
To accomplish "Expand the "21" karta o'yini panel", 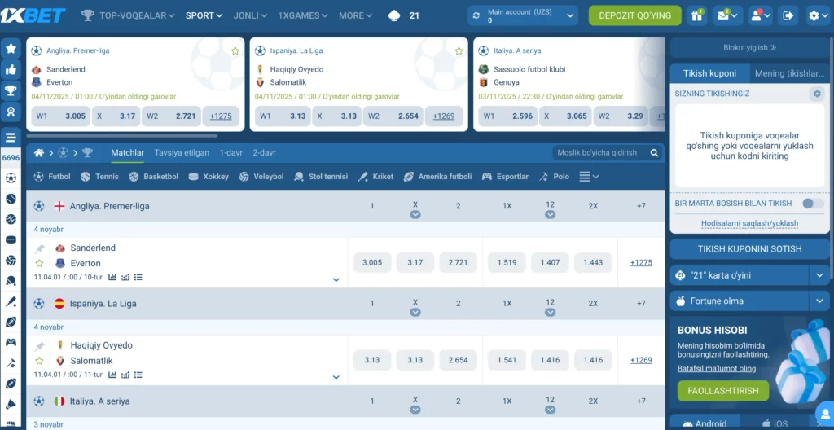I will (819, 275).
